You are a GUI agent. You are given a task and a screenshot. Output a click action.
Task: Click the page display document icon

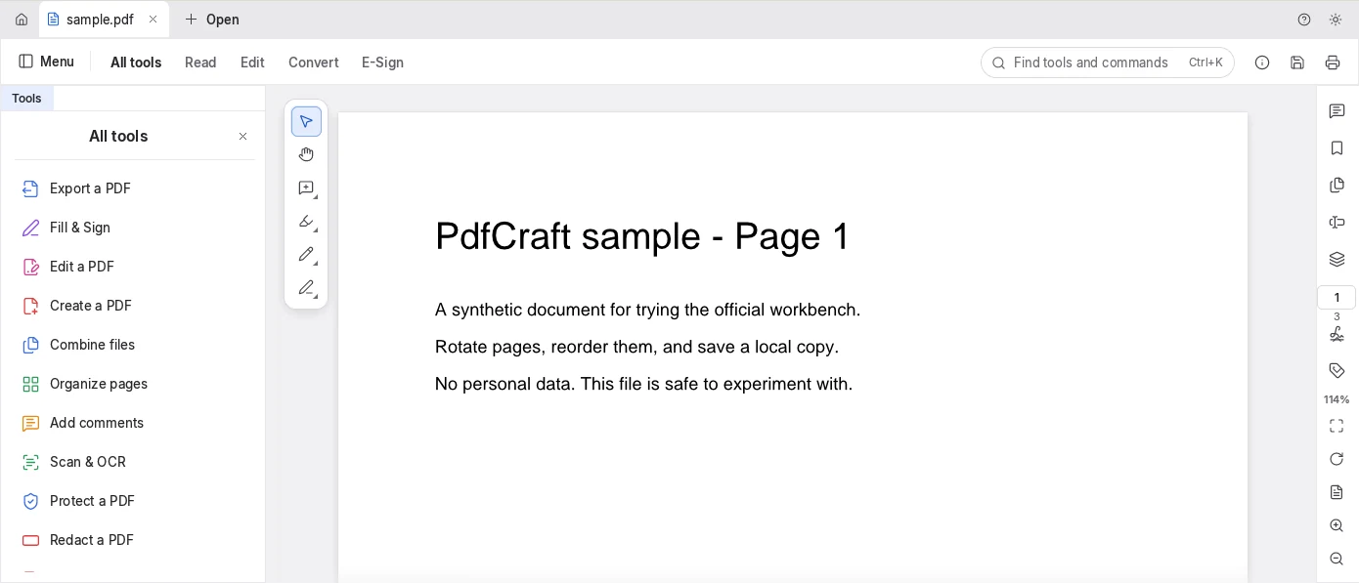coord(1337,492)
